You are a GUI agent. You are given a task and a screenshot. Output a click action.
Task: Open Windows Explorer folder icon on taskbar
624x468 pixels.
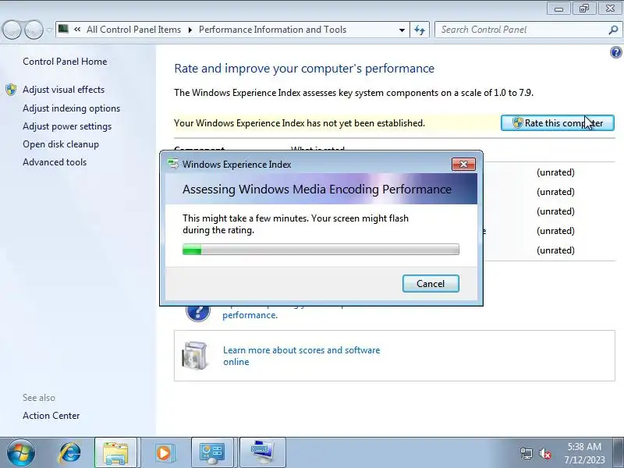coord(115,453)
